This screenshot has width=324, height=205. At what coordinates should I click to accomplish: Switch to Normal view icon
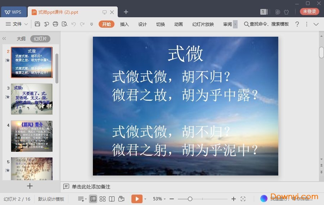point(93,199)
